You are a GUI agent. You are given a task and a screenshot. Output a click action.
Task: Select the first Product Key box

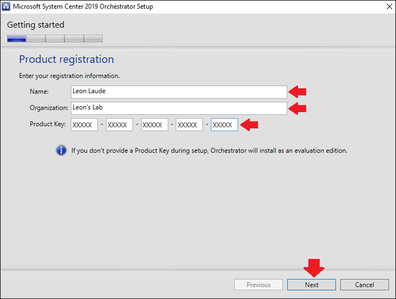(x=84, y=125)
